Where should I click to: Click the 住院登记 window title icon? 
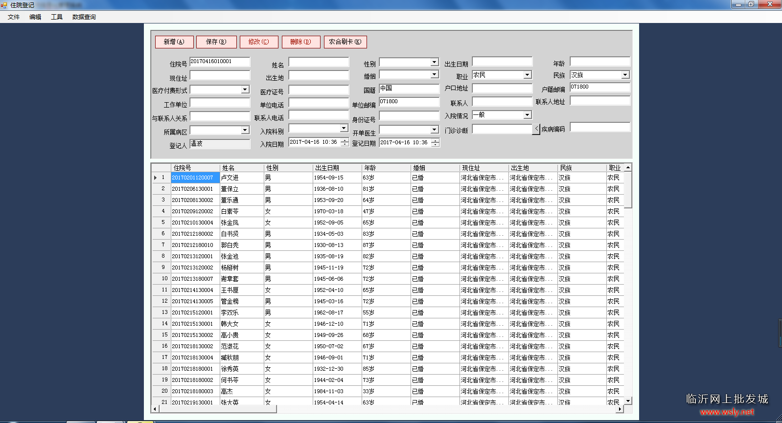(x=4, y=5)
